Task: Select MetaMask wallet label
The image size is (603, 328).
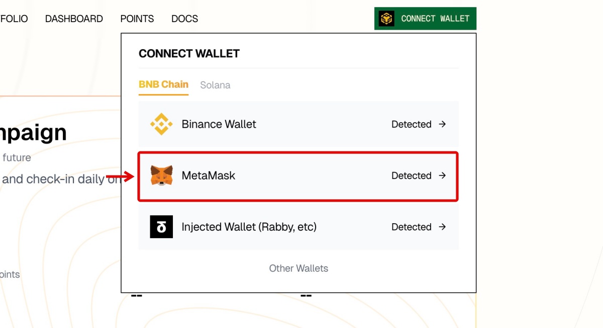Action: click(x=209, y=176)
